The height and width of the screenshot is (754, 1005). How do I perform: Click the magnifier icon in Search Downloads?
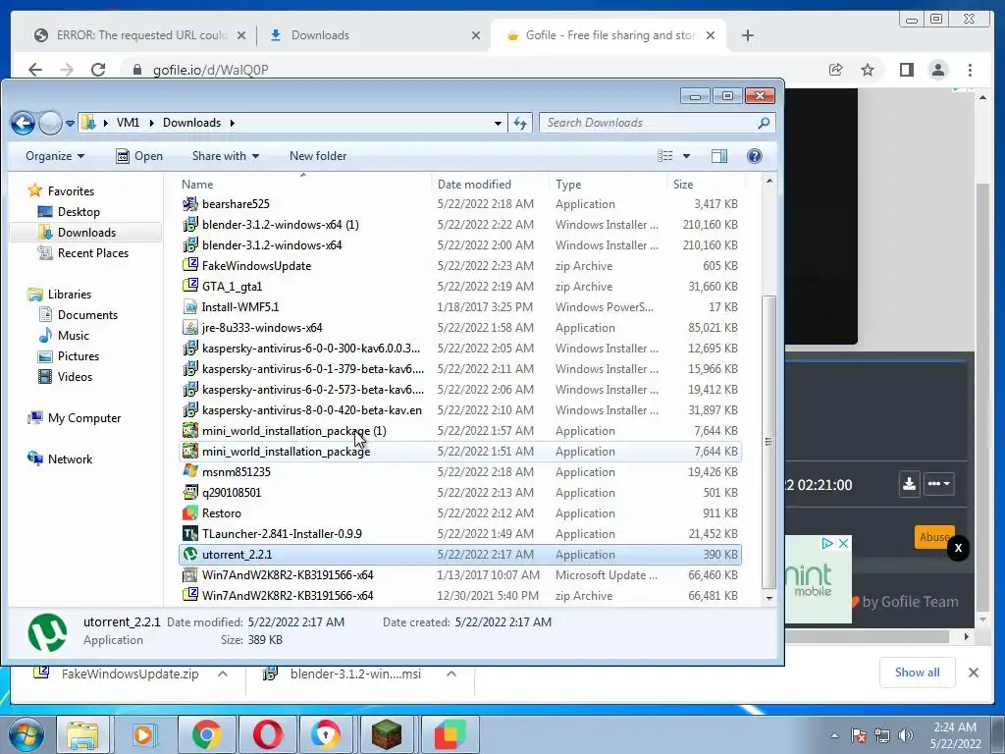764,123
